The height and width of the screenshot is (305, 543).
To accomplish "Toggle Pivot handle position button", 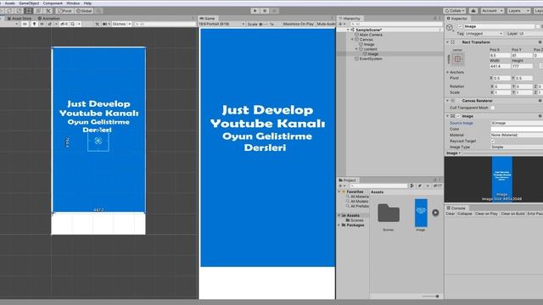I will click(x=64, y=11).
